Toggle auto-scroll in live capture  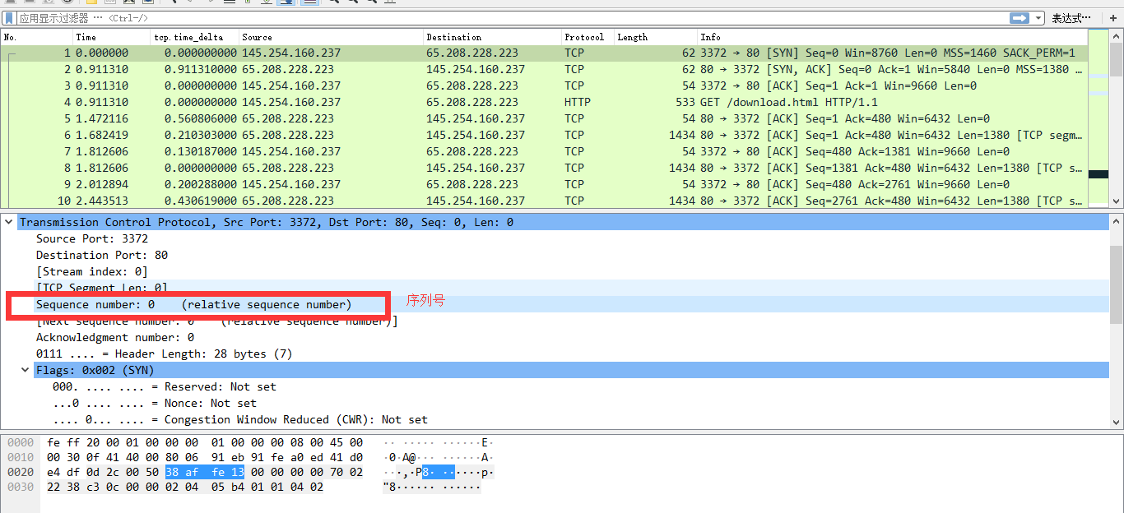284,2
